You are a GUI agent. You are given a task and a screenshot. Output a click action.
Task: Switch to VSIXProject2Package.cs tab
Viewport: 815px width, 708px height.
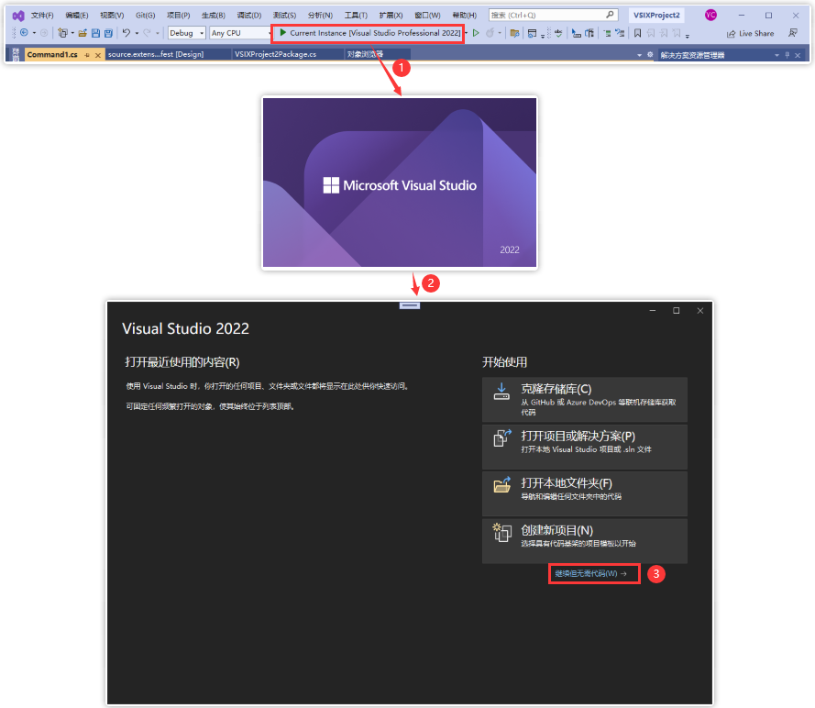(288, 54)
